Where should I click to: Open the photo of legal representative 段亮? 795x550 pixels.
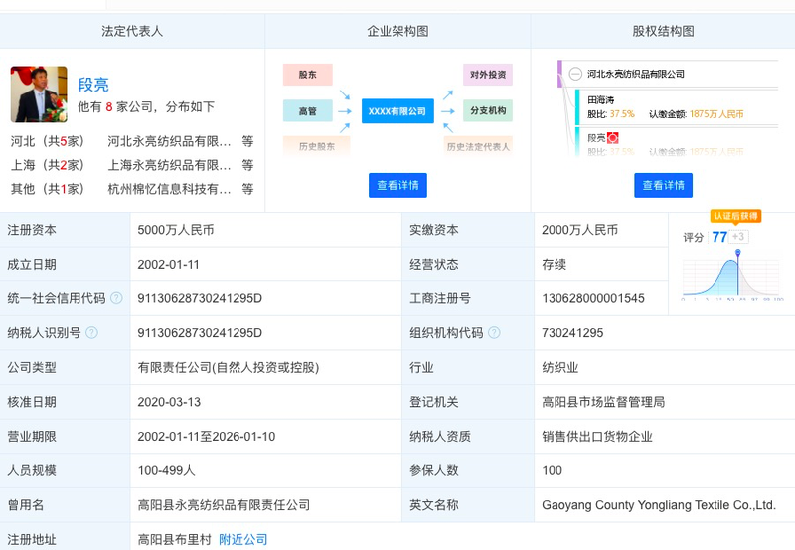[x=39, y=94]
